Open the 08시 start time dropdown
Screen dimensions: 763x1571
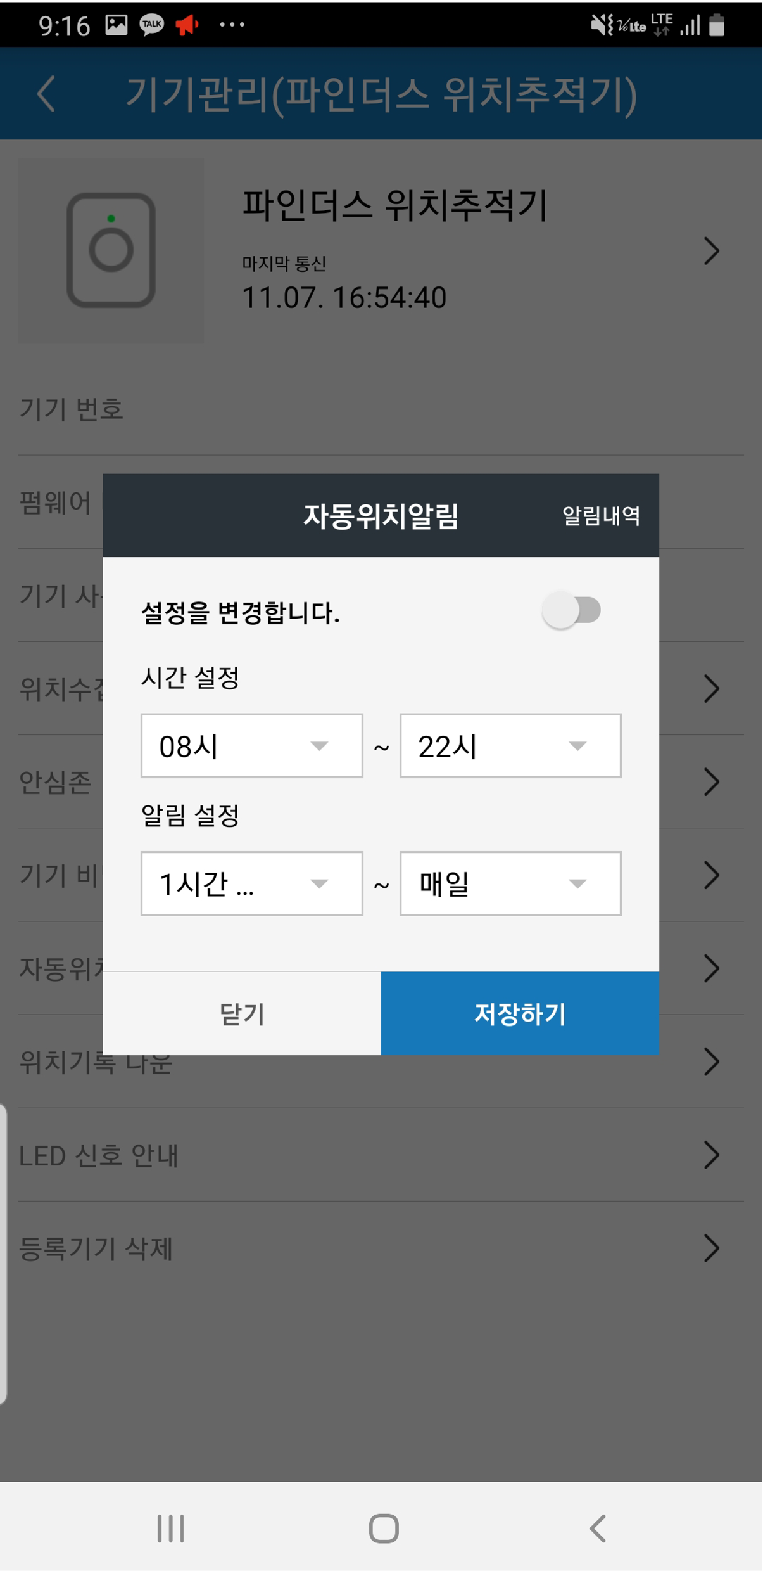[x=251, y=746]
